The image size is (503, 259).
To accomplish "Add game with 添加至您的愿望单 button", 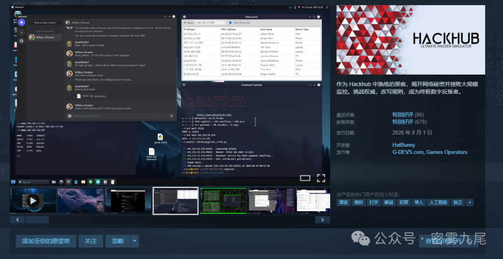I will click(x=46, y=241).
